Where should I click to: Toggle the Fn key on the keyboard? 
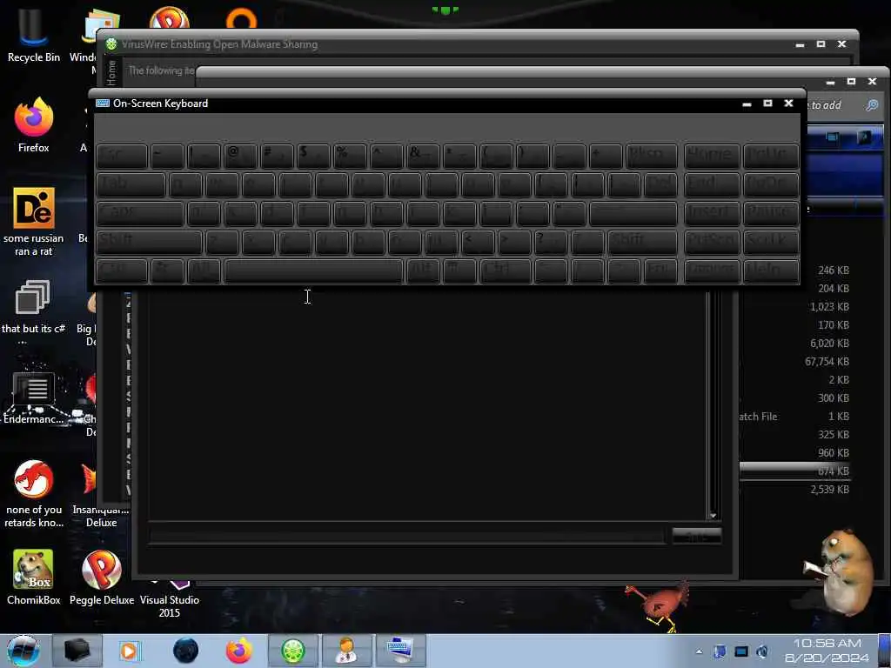click(661, 271)
